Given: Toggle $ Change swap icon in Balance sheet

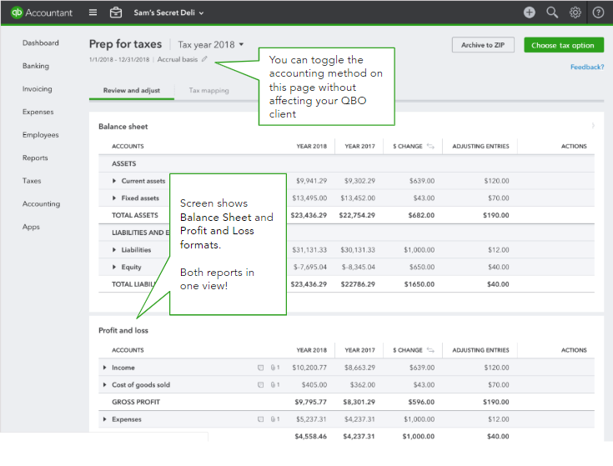Looking at the screenshot, I should [430, 146].
